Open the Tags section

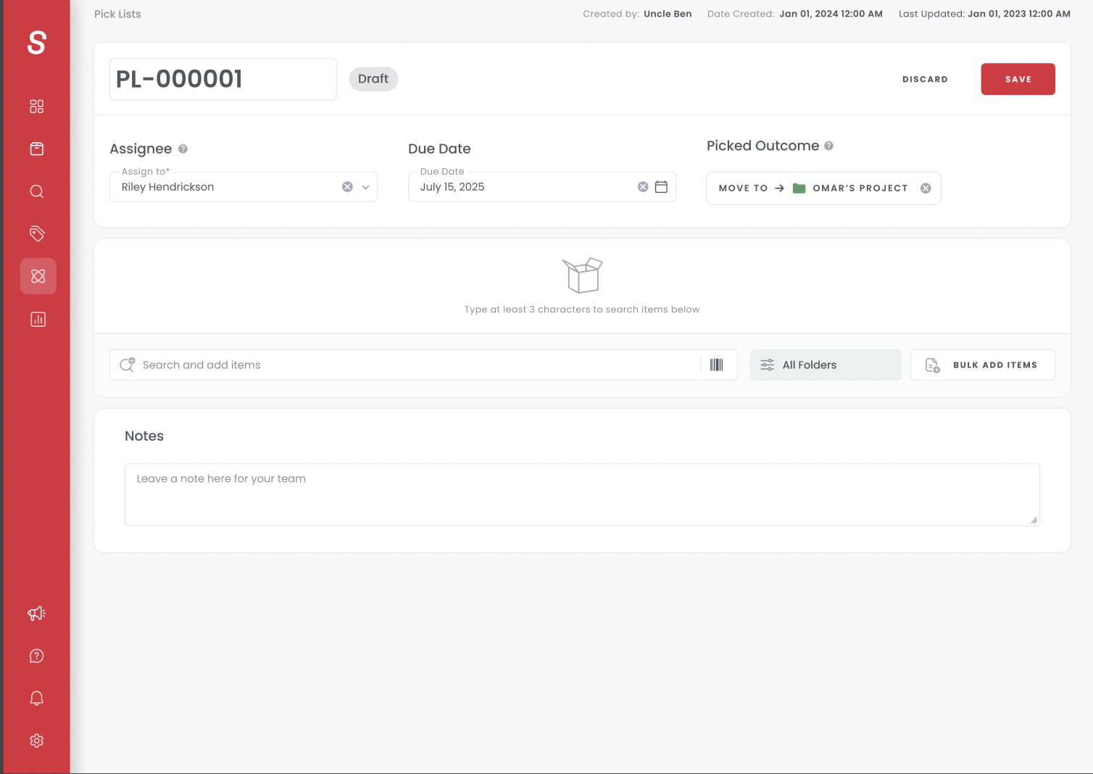[x=36, y=233]
